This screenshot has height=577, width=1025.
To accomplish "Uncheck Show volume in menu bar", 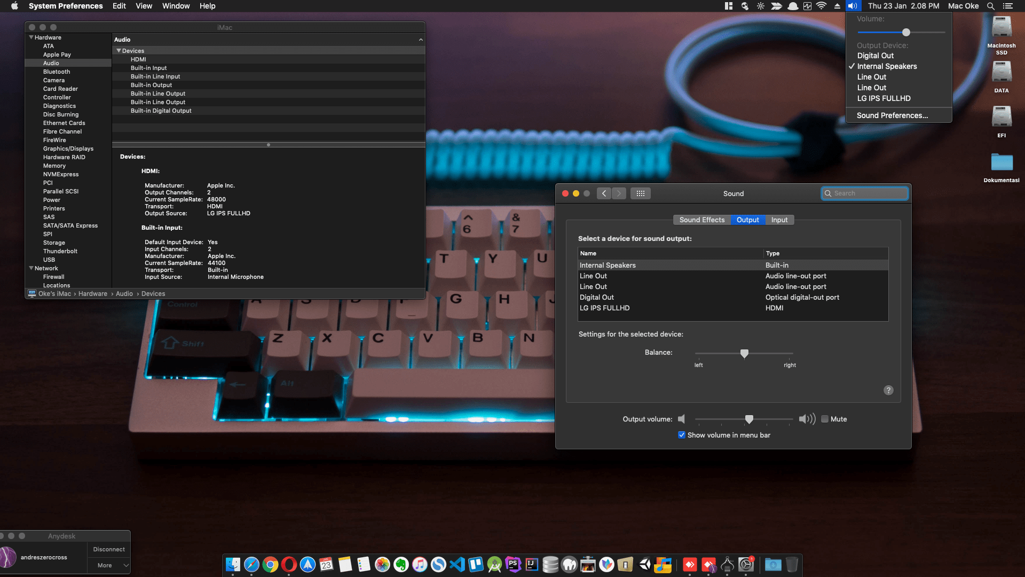I will pyautogui.click(x=682, y=435).
